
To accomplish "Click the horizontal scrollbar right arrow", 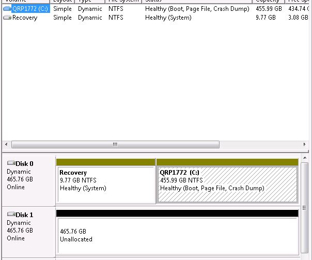I will [304, 145].
